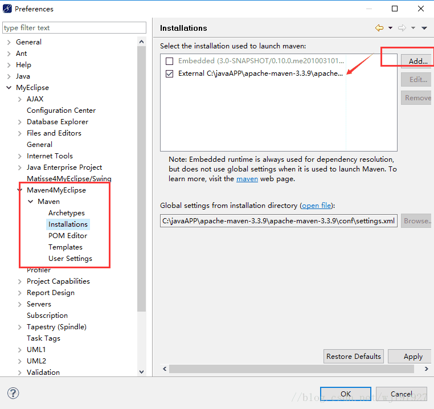Collapse the MyEclipse tree node
The width and height of the screenshot is (434, 409).
9,88
